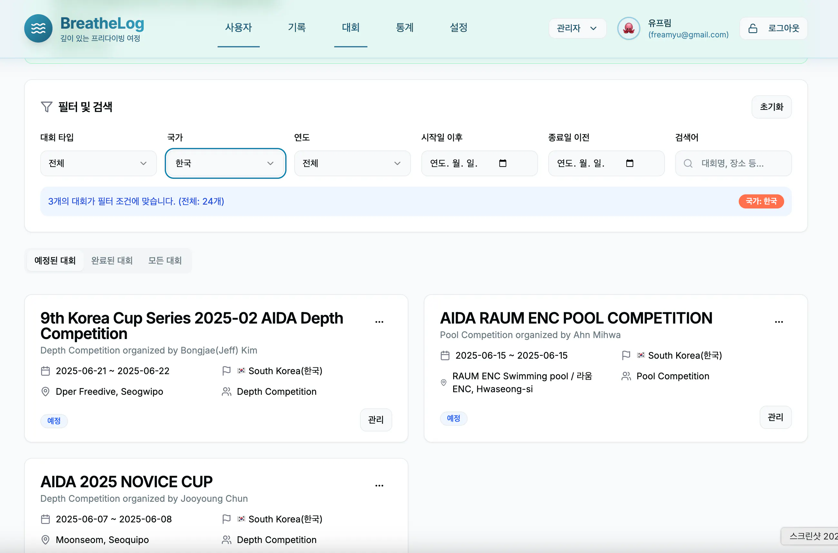Open the end-date calendar picker icon
The height and width of the screenshot is (553, 838).
629,163
